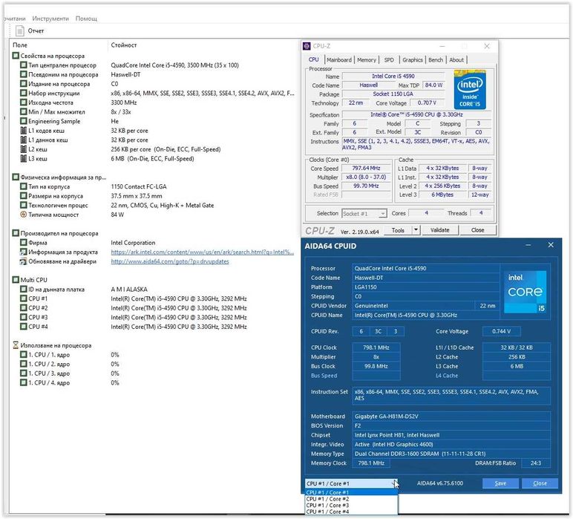Click the Intel Core i5 badge in AIDA64 CPUID
Image resolution: width=573 pixels, height=519 pixels.
[x=525, y=292]
